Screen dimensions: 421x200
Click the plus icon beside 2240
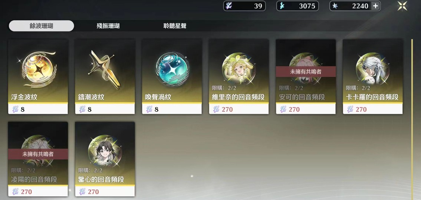coord(375,6)
